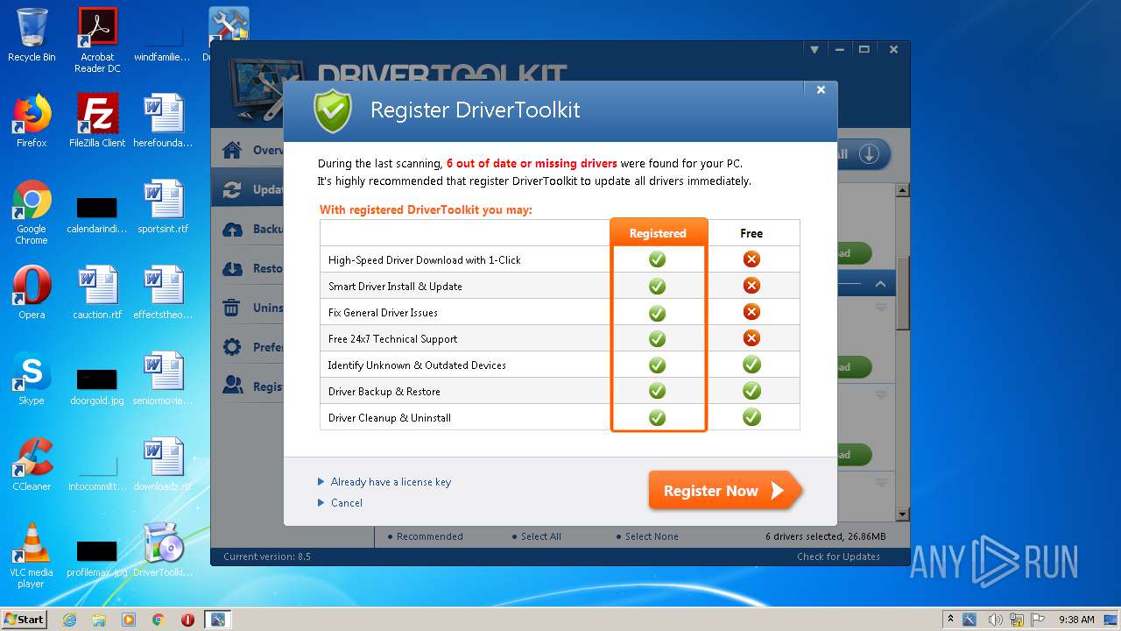Viewport: 1121px width, 631px height.
Task: Click the download-all arrow icon in main window
Action: tap(869, 154)
